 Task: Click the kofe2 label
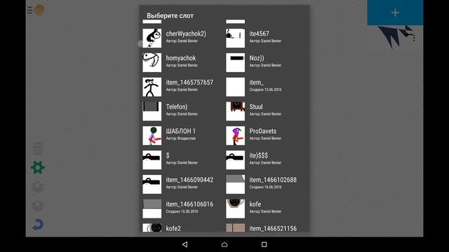click(173, 229)
